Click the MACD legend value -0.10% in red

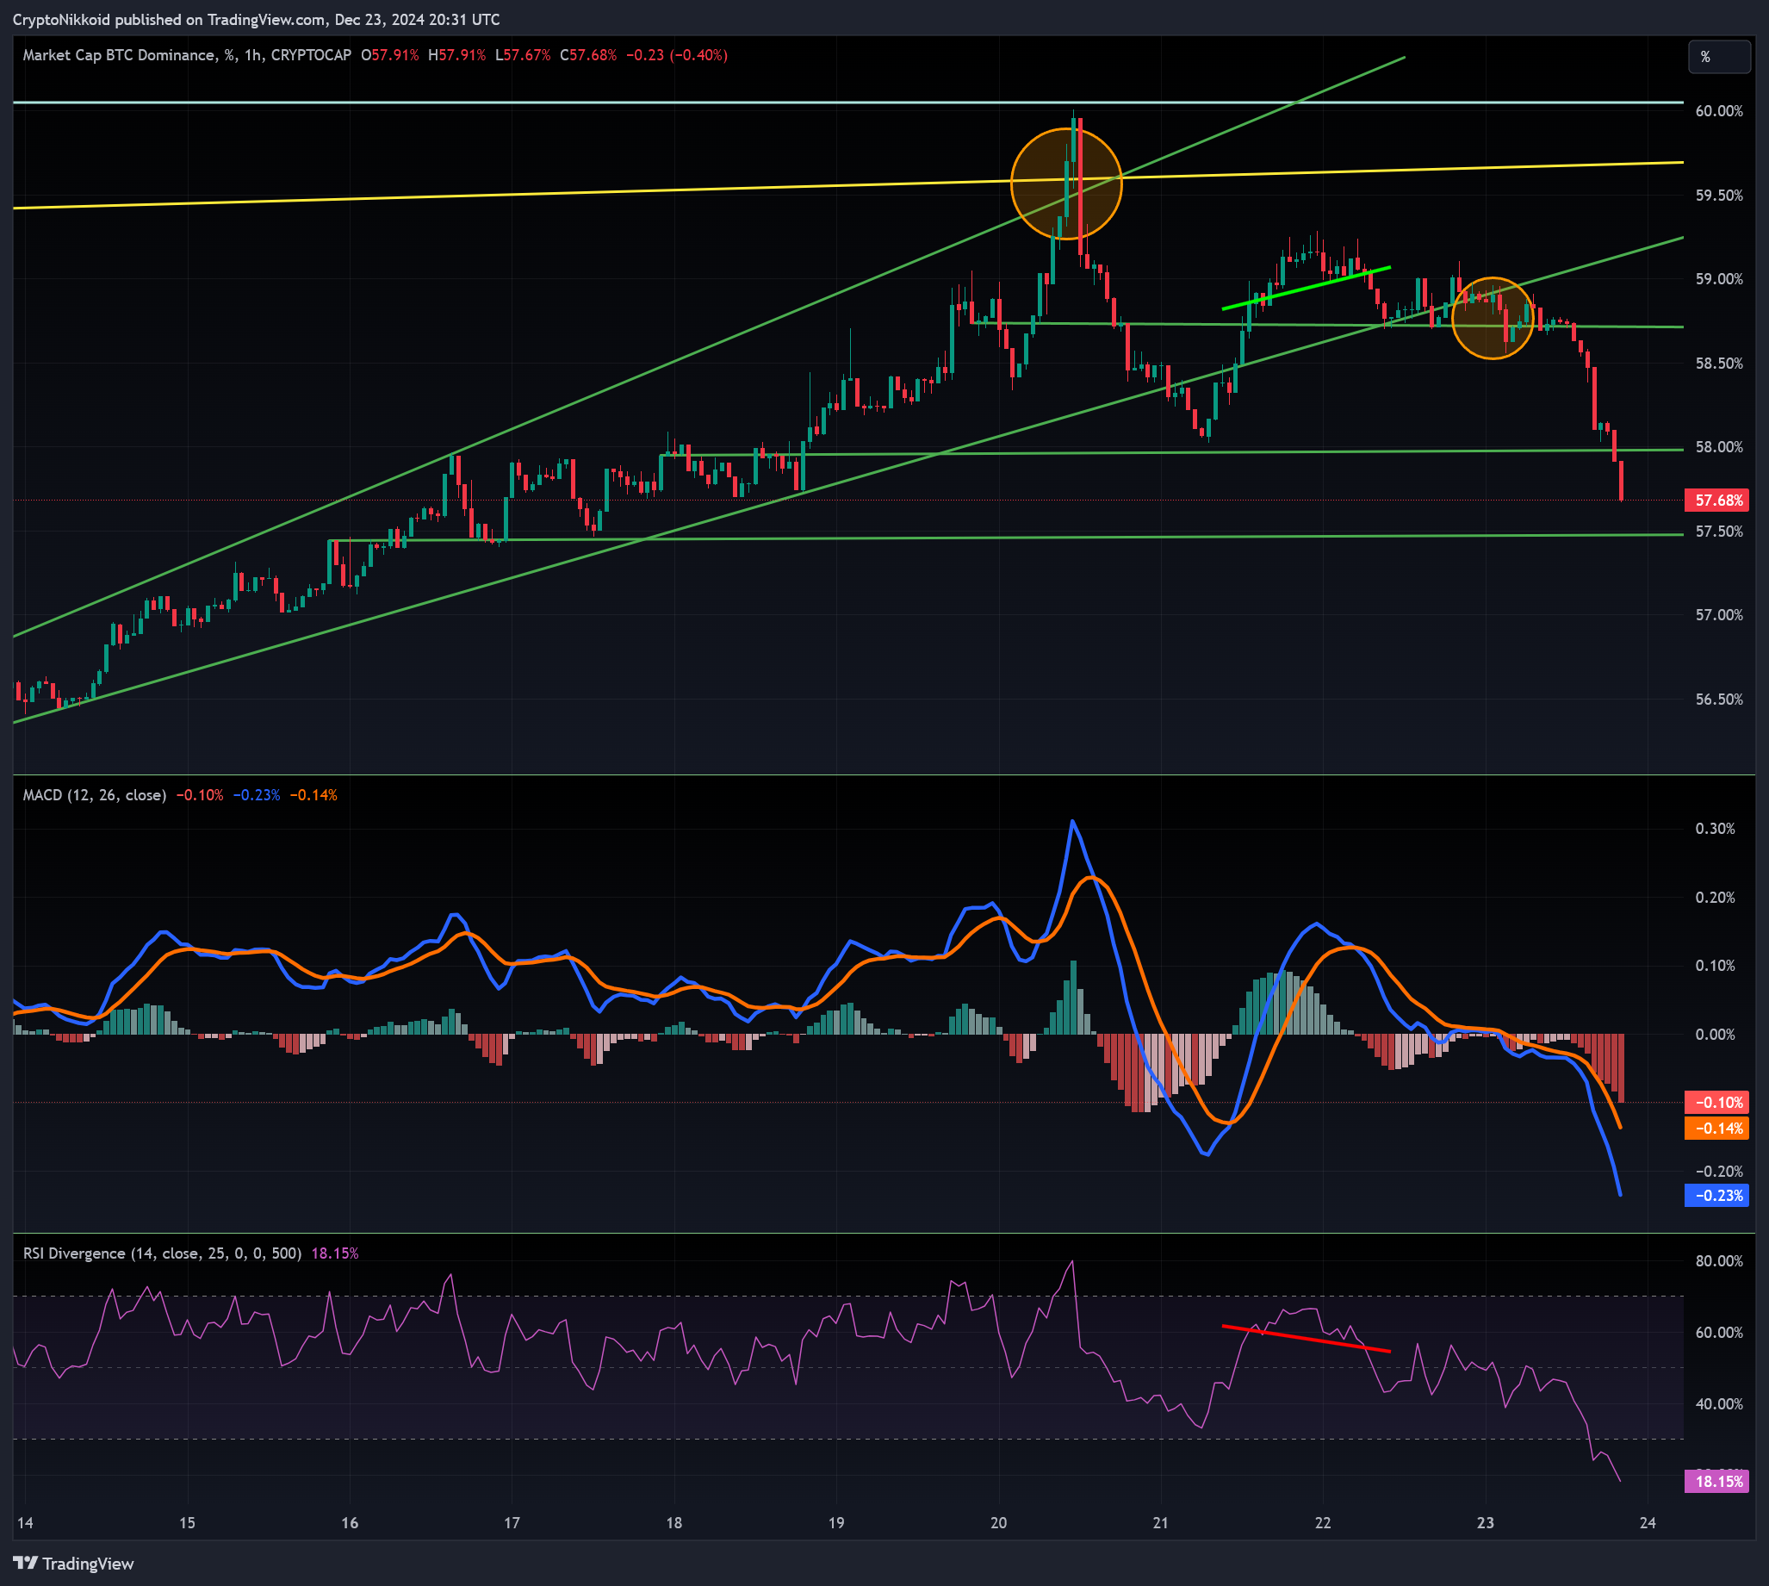[200, 795]
